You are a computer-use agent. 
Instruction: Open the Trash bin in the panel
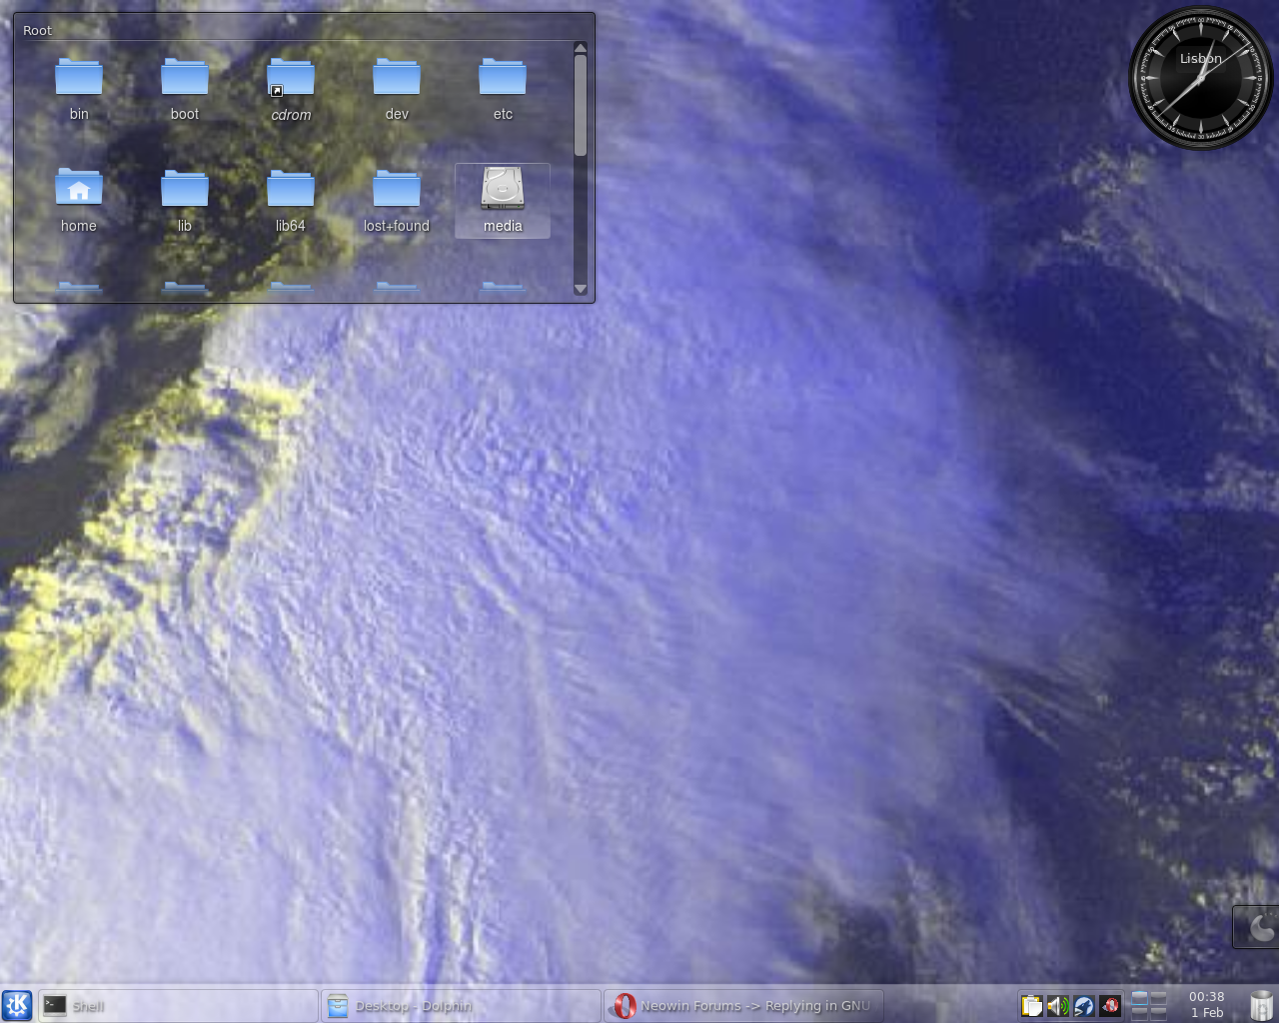1261,1005
